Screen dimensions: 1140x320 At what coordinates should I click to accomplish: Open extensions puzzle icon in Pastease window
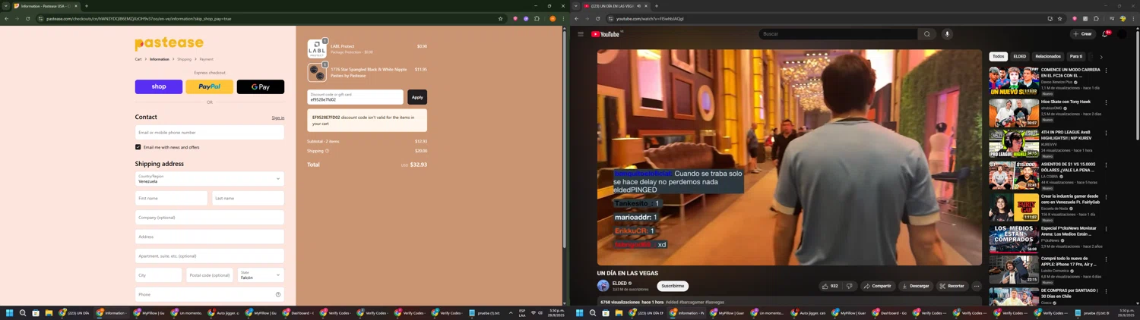pyautogui.click(x=537, y=19)
